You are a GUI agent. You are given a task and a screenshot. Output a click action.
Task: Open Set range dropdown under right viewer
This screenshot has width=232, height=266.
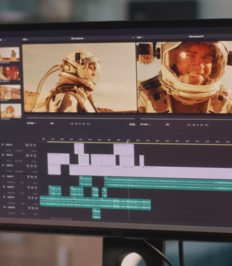coord(145,124)
